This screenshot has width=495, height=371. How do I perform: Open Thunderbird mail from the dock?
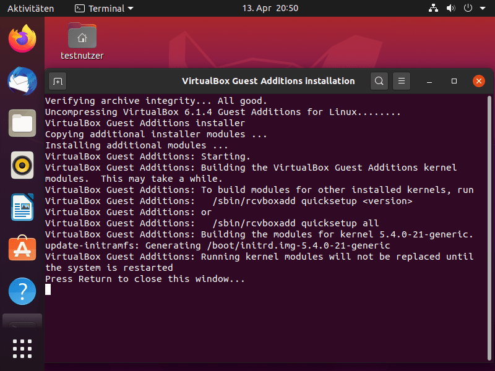tap(22, 81)
